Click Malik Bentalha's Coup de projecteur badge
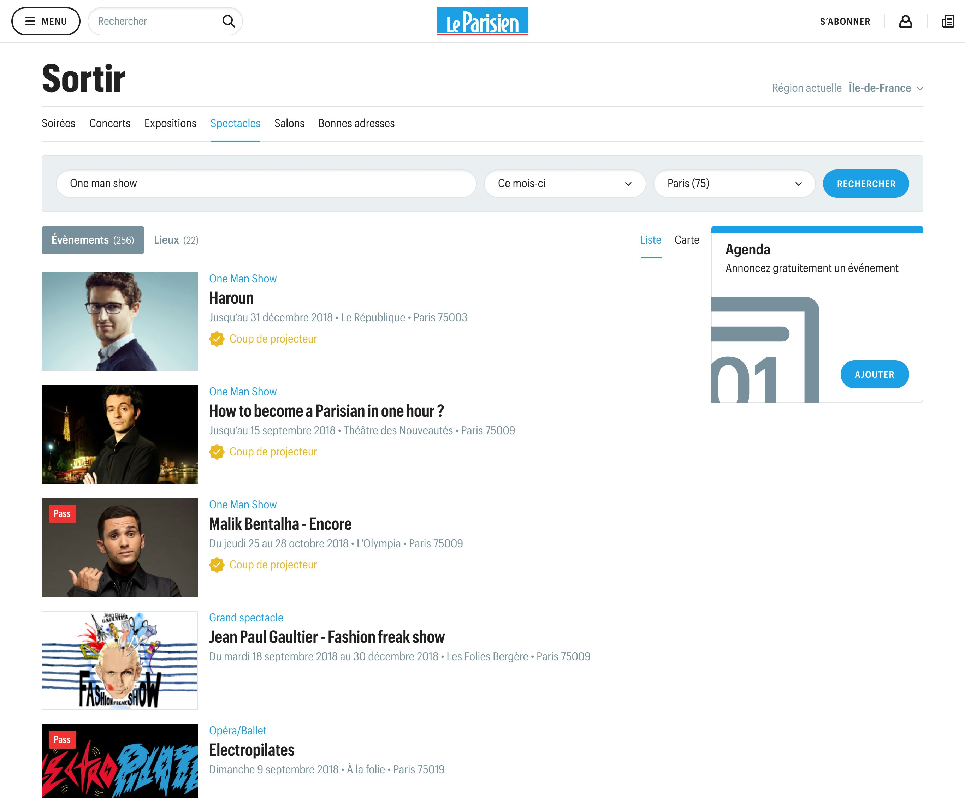This screenshot has height=798, width=965. point(263,565)
